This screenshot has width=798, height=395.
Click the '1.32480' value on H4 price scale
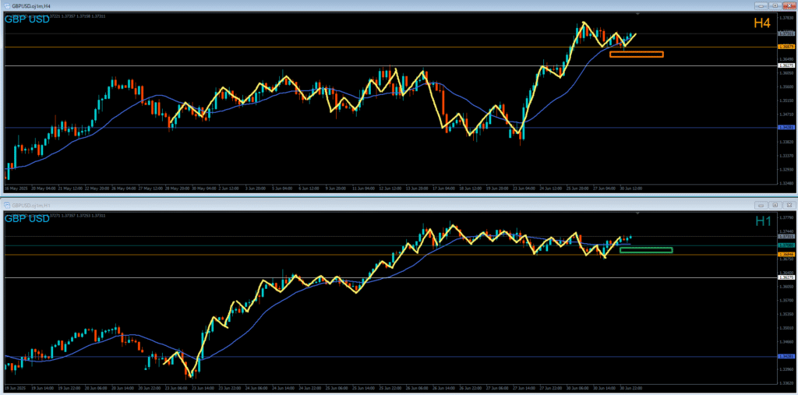coord(787,183)
